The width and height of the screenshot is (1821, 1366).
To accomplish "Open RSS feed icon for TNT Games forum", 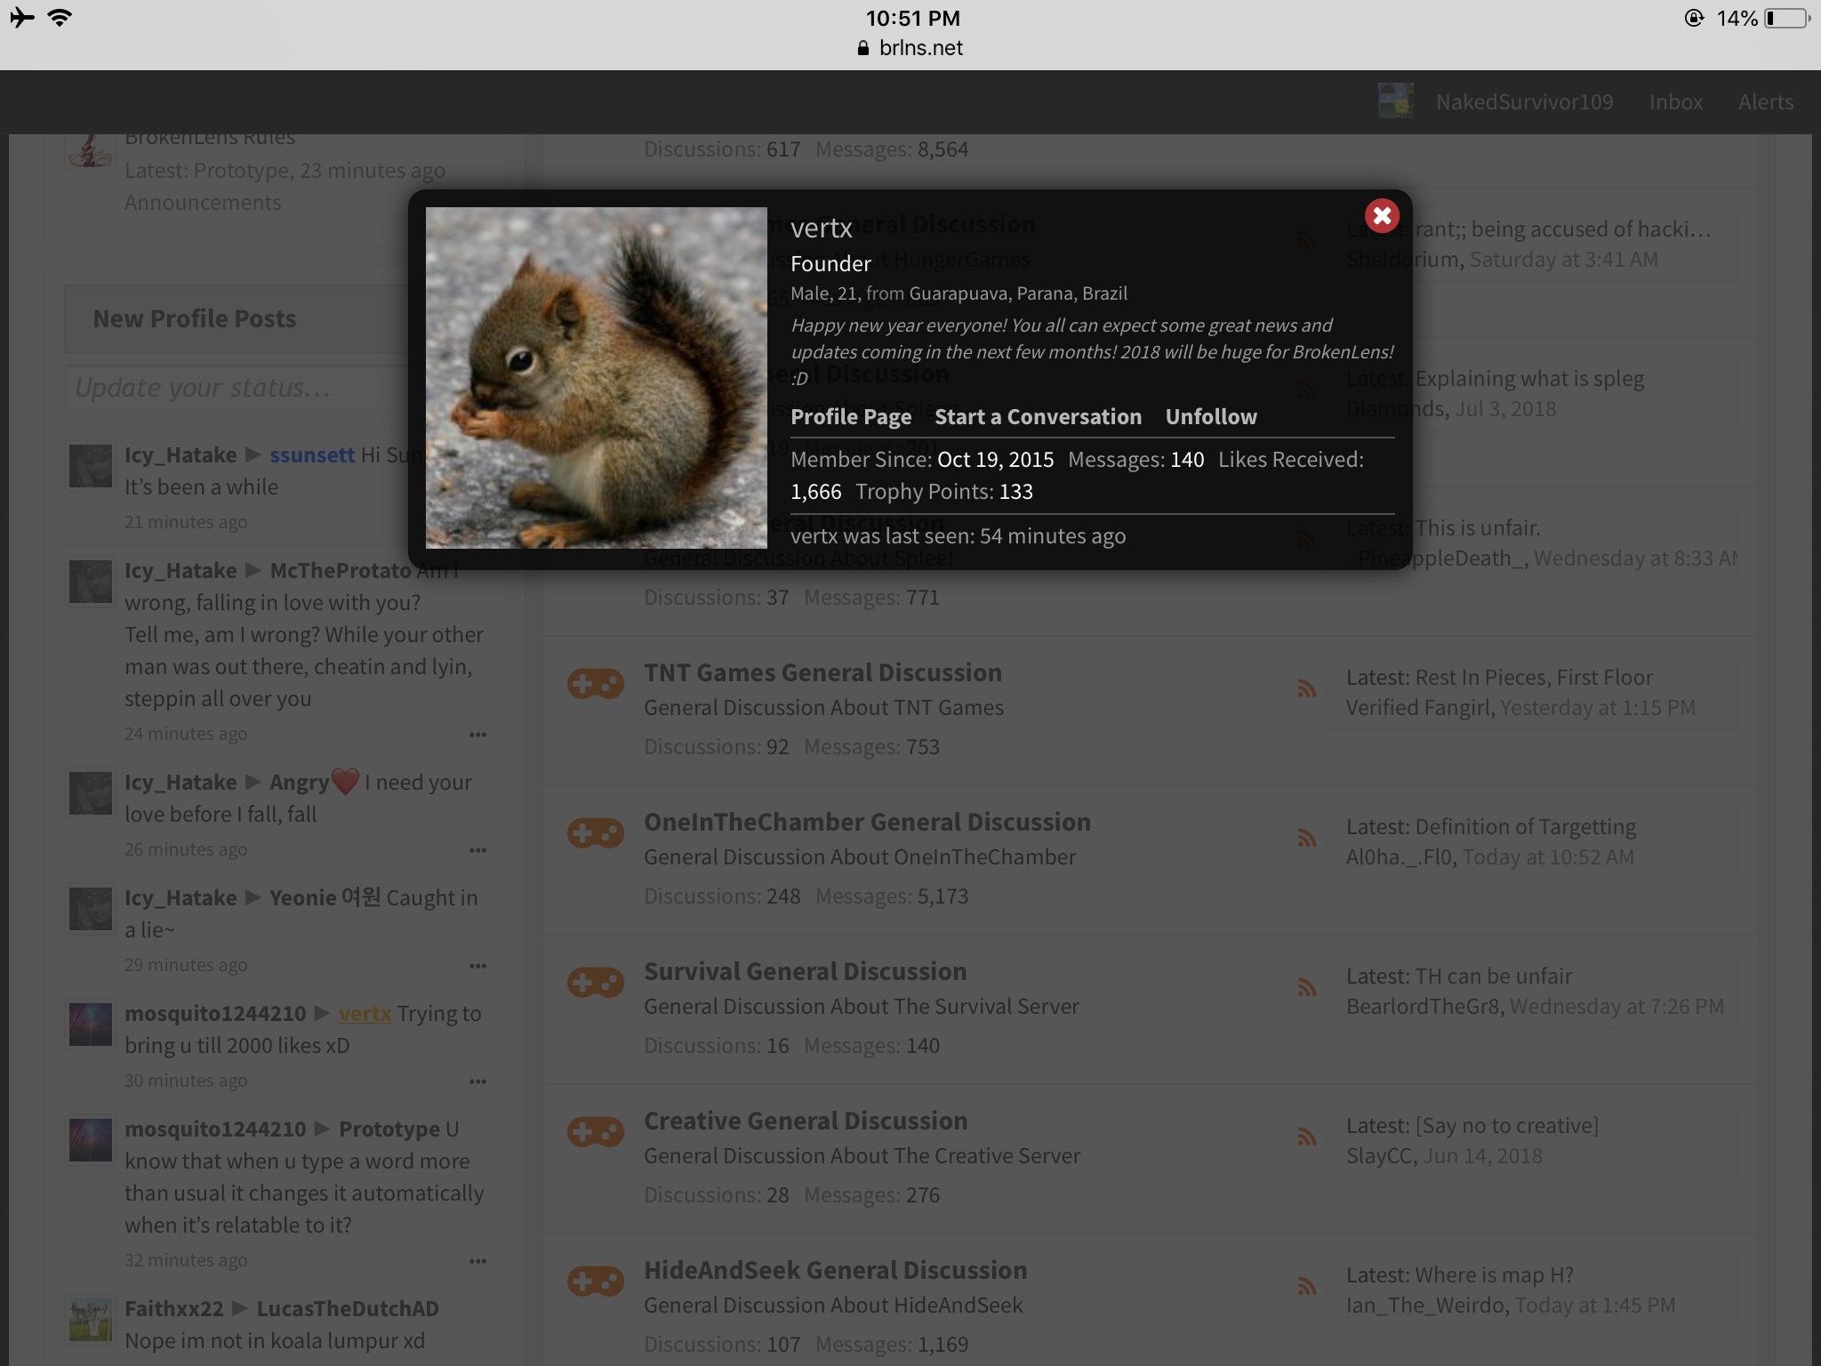I will (1306, 687).
